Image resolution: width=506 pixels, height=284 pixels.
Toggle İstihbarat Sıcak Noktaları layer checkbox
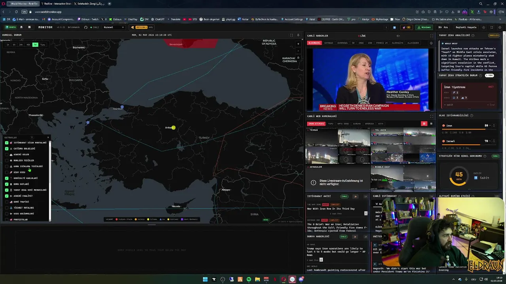pos(7,143)
